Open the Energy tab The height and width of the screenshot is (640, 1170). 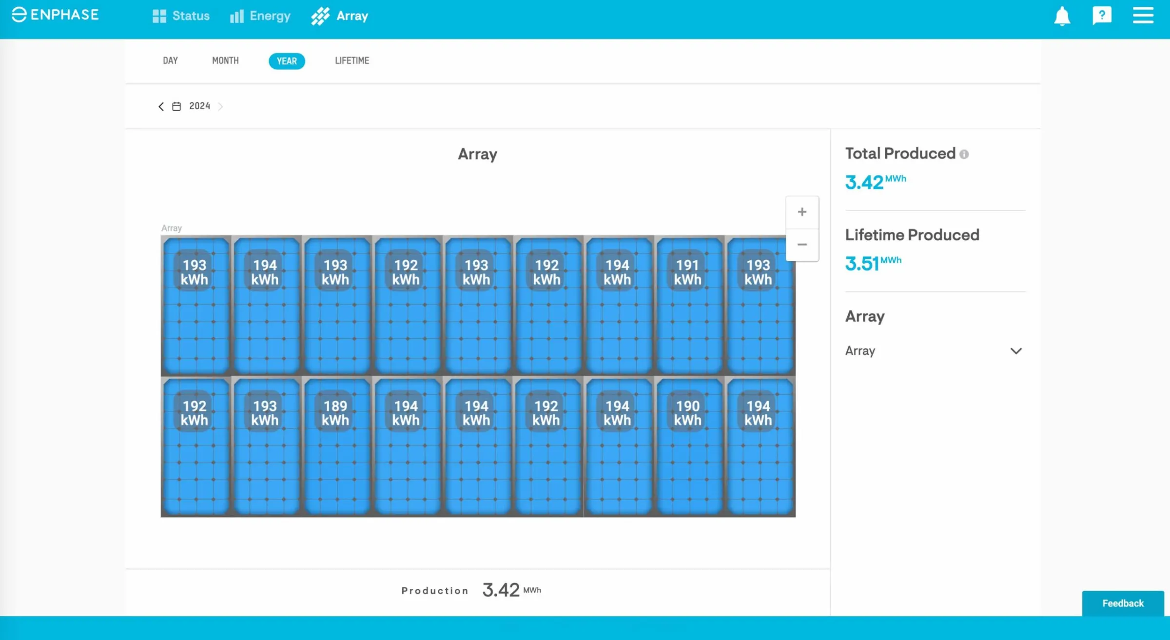[x=260, y=16]
